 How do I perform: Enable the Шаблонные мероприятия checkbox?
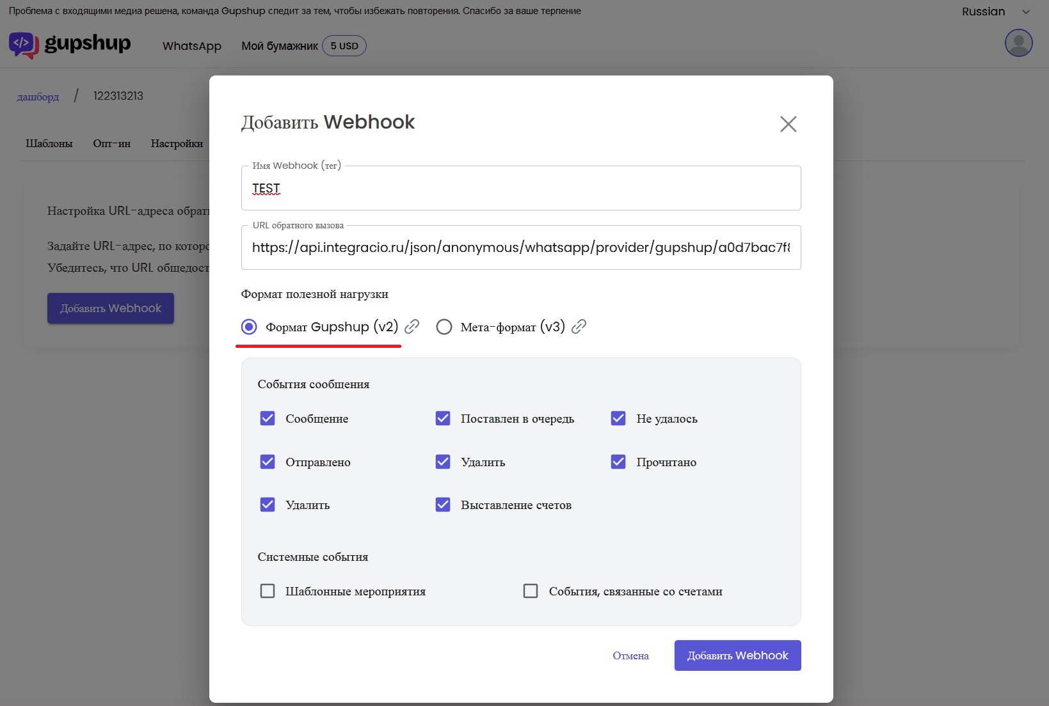click(268, 591)
